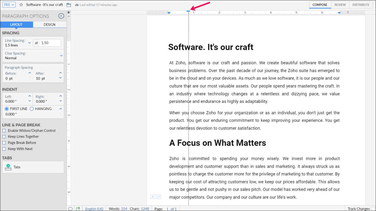376x211 pixels.
Task: Edit the line spacing value 1.50
Action: click(x=51, y=43)
